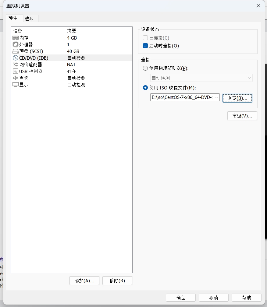Select the 处理器 row text
The width and height of the screenshot is (267, 307).
[26, 44]
